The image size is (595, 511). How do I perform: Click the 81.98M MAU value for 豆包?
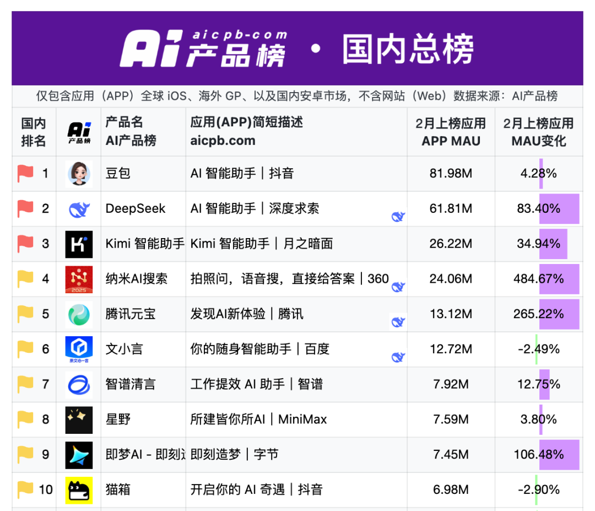[451, 174]
